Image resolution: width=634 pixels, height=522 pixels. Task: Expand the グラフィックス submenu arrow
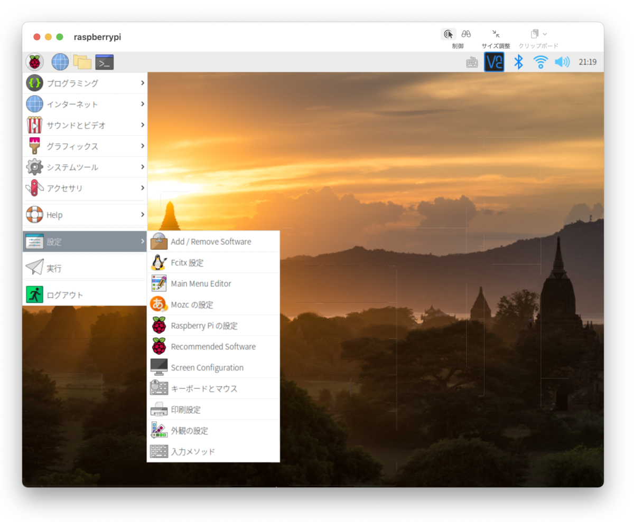click(x=143, y=146)
